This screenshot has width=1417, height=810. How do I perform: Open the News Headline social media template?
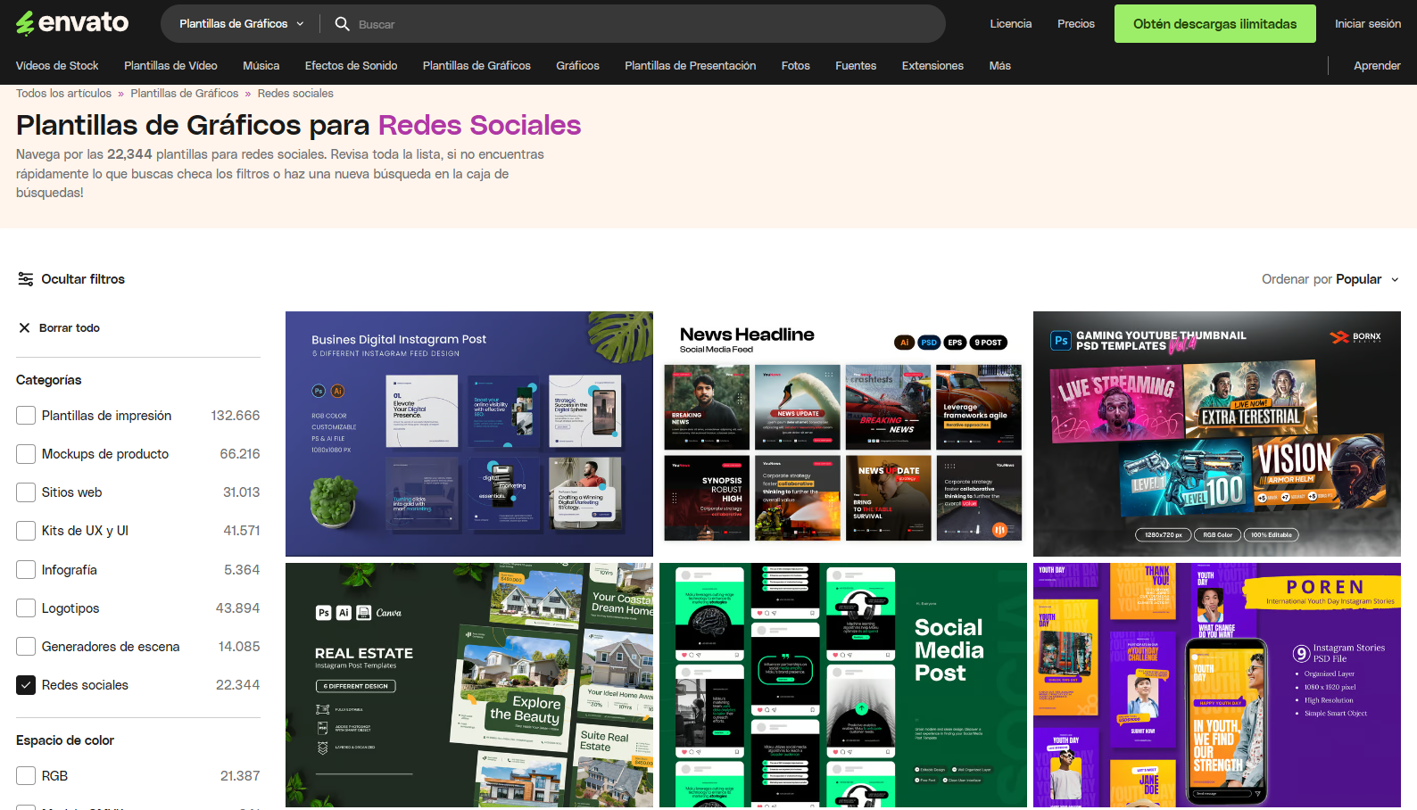(x=842, y=434)
